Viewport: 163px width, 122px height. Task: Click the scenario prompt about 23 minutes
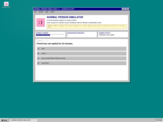pos(55,44)
